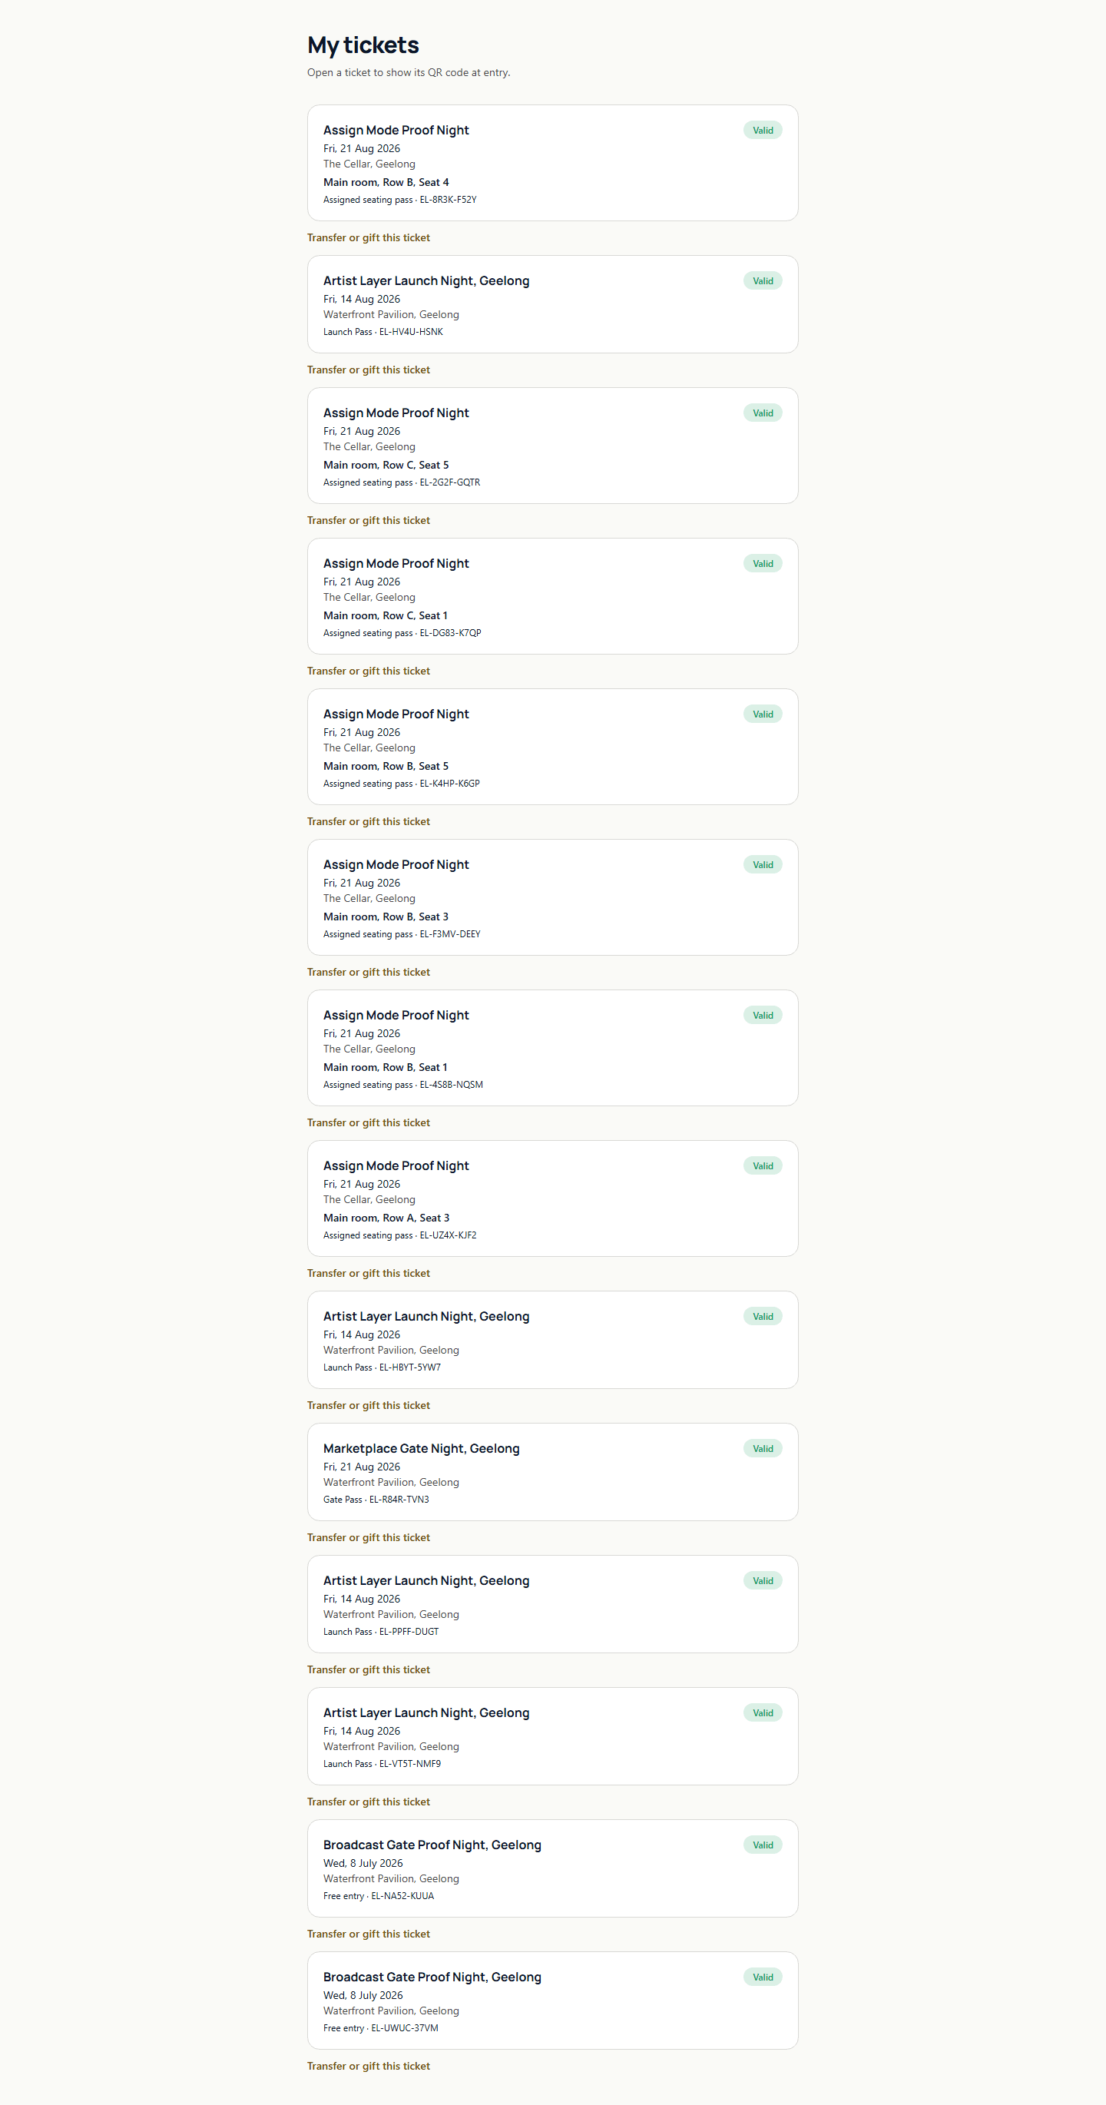The image size is (1106, 2105).
Task: Open the Row C, Seat 5 ticket
Action: pos(552,446)
